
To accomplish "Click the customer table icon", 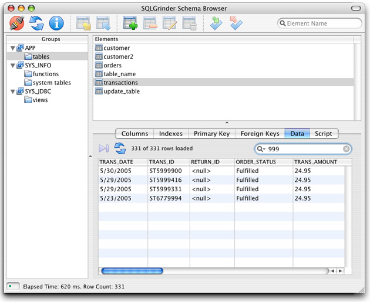I will [x=99, y=48].
